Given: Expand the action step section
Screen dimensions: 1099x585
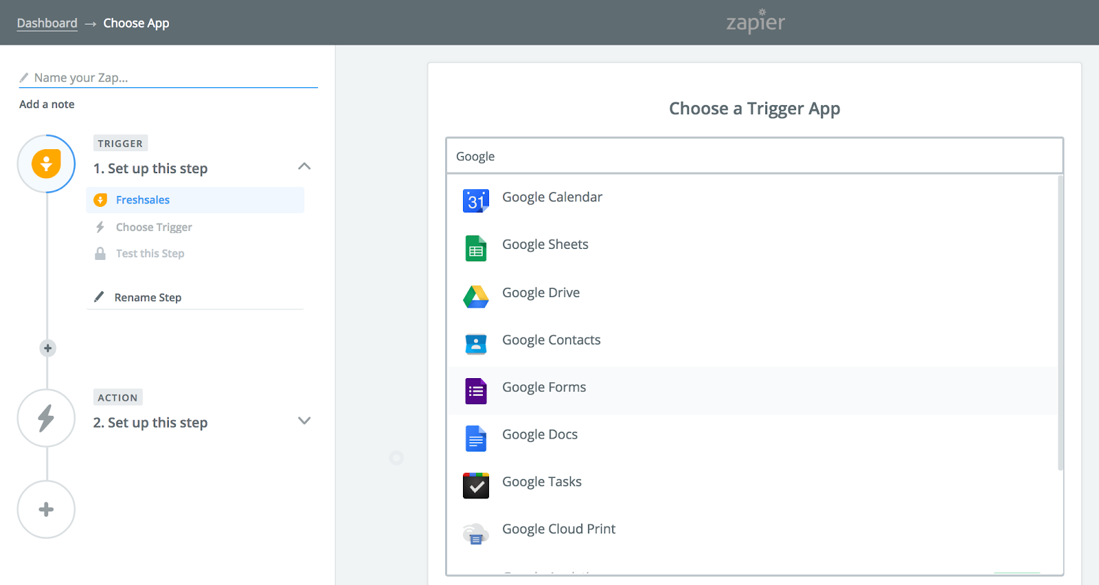Looking at the screenshot, I should [304, 421].
